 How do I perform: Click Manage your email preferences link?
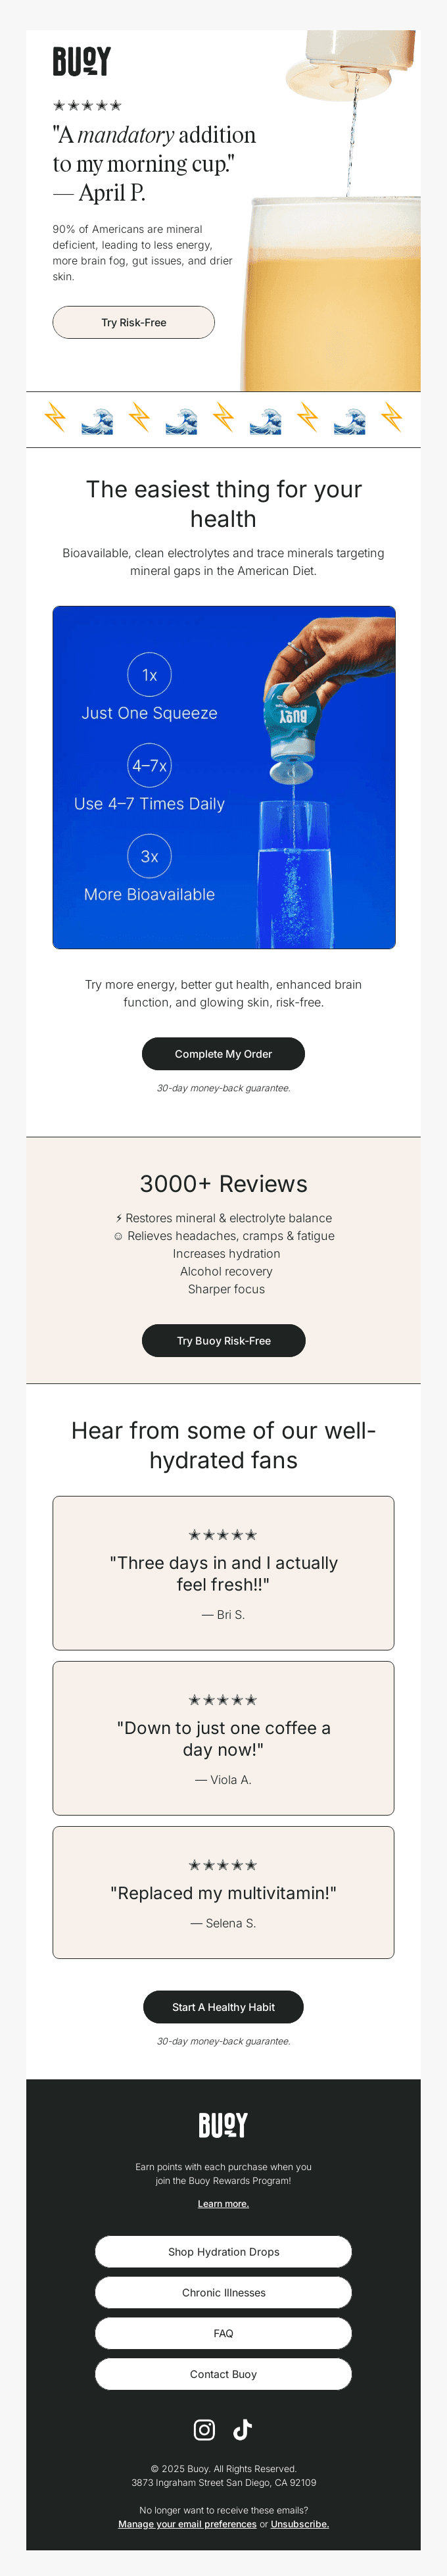[x=187, y=2523]
